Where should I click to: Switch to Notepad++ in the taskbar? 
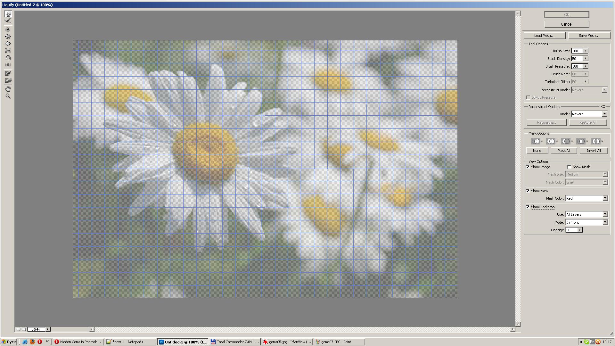pyautogui.click(x=130, y=342)
